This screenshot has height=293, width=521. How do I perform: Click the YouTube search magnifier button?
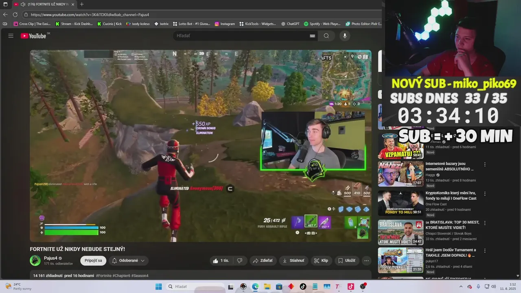[x=326, y=36]
